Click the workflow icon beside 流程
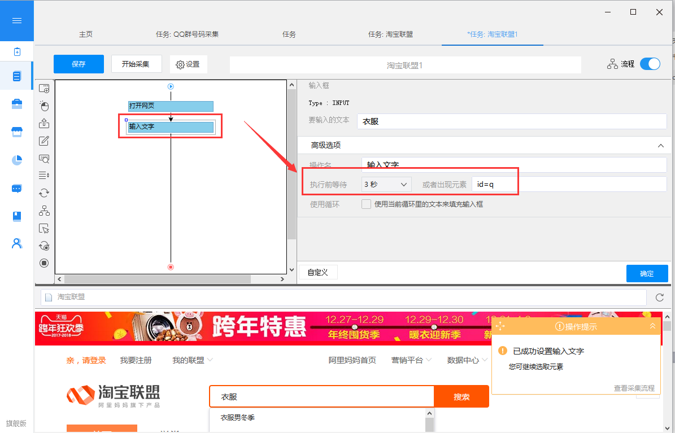 (612, 64)
